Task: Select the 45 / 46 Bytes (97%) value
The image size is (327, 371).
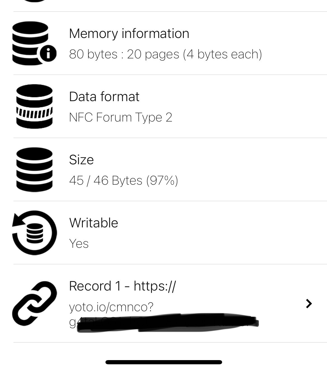Action: pyautogui.click(x=123, y=180)
